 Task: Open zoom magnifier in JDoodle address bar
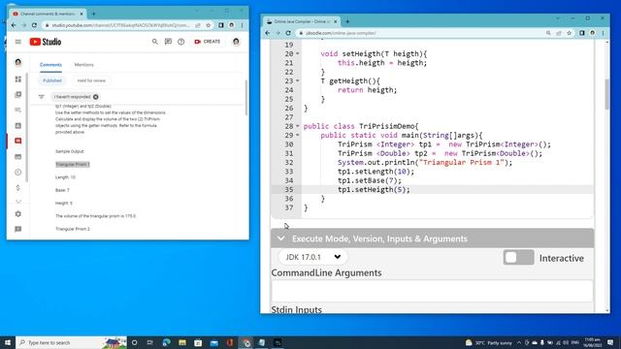(548, 33)
